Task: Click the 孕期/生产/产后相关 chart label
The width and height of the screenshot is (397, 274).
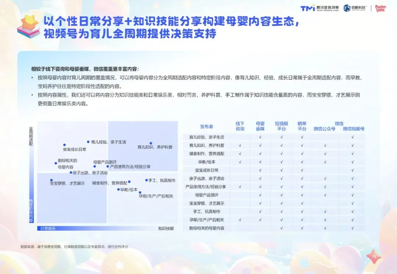Action: (x=156, y=196)
